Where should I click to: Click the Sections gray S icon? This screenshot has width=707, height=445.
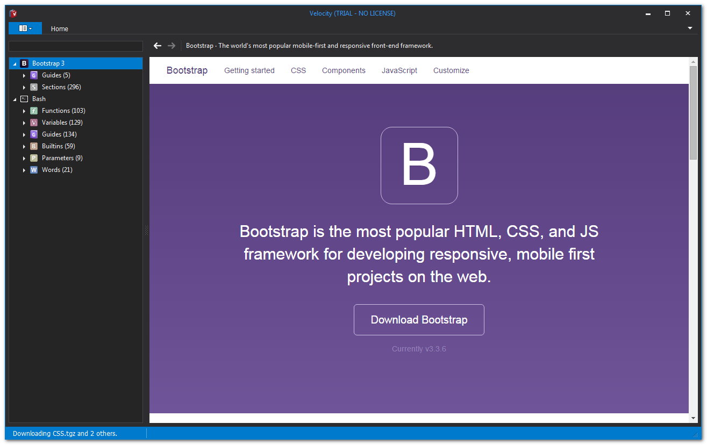[x=34, y=87]
